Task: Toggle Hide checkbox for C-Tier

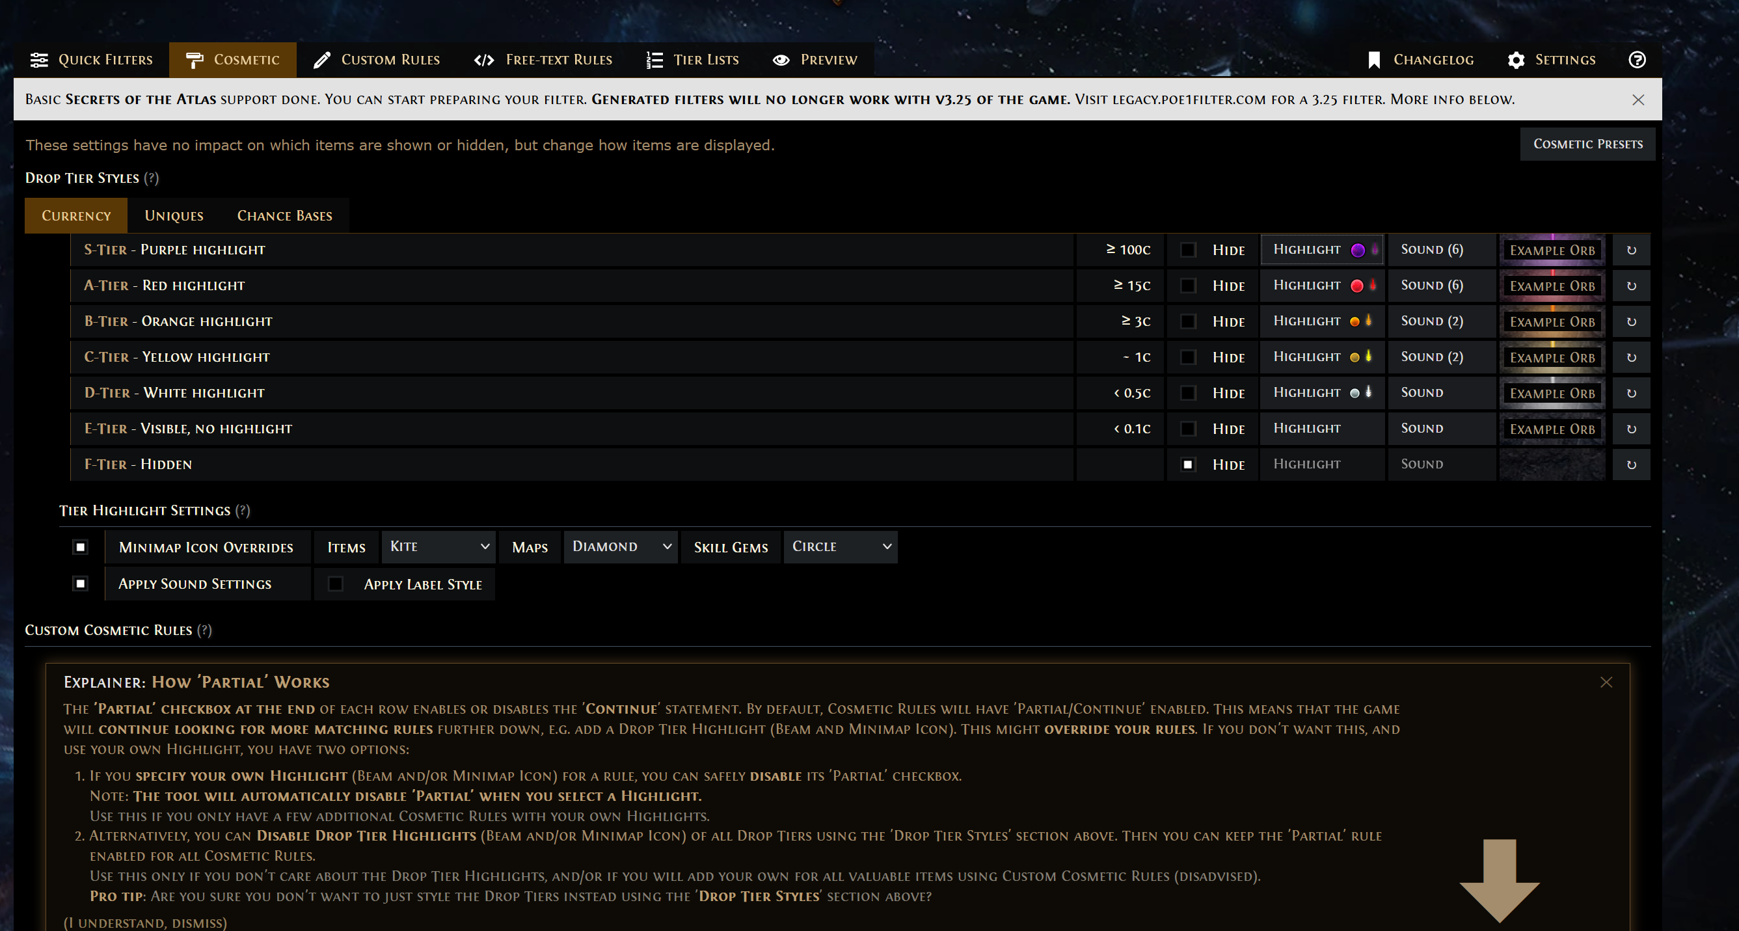Action: (1187, 358)
